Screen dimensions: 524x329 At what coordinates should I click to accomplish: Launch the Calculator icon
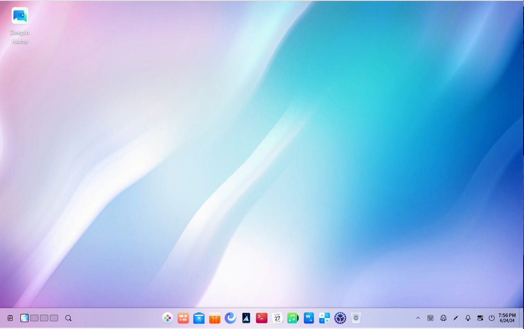[325, 318]
